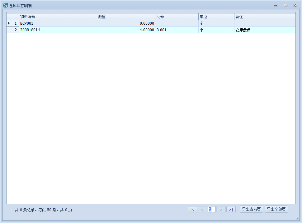302x223 pixels.
Task: Jump to last page of records
Action: coord(231,210)
